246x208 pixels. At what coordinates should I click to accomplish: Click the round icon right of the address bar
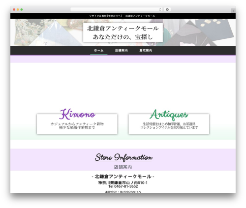167,9
